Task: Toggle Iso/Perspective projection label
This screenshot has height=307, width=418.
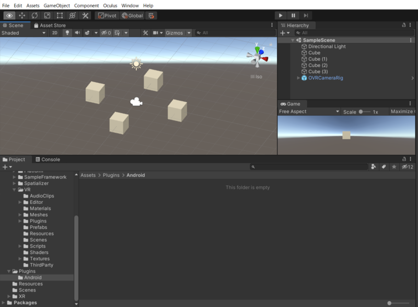Action: (257, 77)
